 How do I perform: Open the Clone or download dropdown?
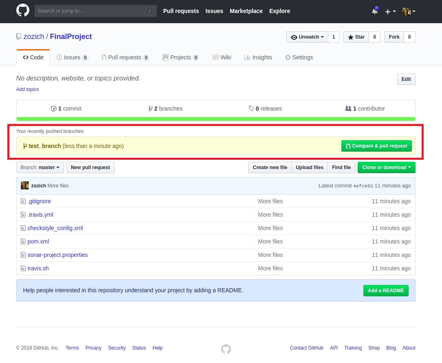[386, 167]
